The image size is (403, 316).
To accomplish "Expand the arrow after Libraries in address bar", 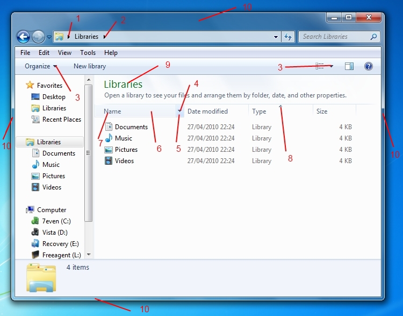I will point(104,37).
